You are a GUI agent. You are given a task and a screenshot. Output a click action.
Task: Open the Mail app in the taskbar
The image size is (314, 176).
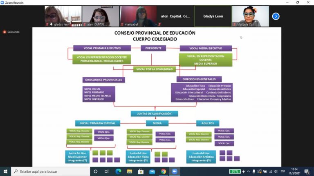[x=152, y=172]
